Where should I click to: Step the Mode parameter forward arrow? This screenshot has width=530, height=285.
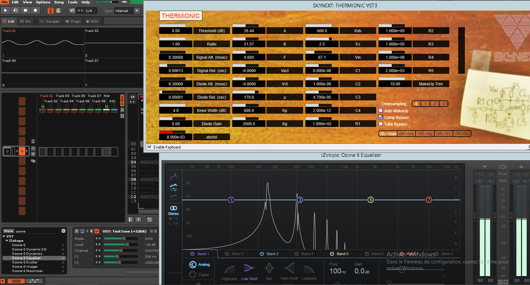point(99,238)
